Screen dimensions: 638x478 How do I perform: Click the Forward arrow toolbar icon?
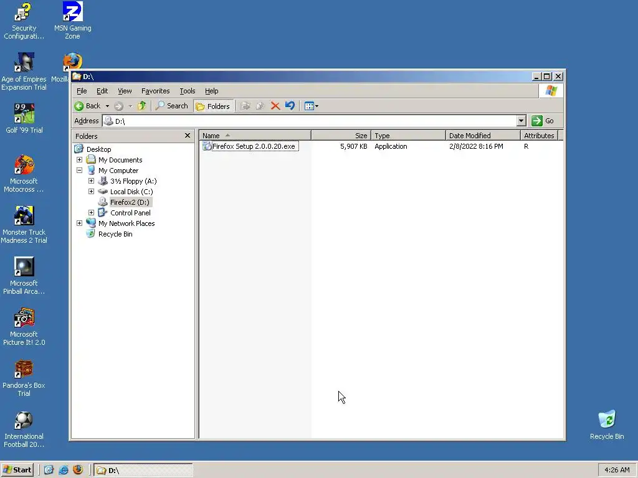tap(118, 106)
